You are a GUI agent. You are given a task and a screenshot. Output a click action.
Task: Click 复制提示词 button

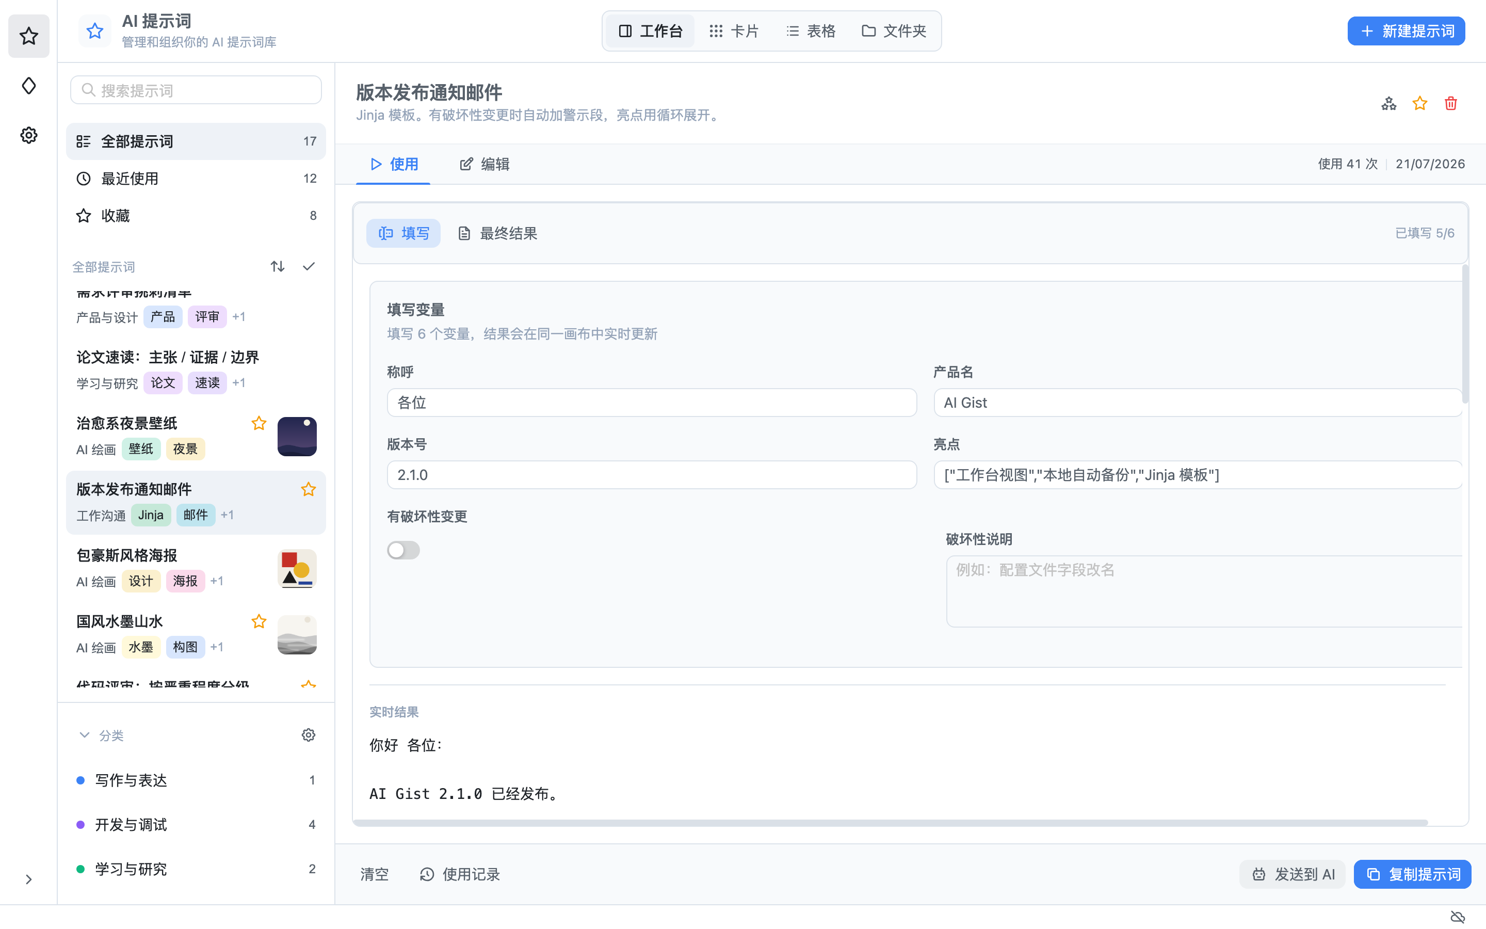tap(1412, 874)
